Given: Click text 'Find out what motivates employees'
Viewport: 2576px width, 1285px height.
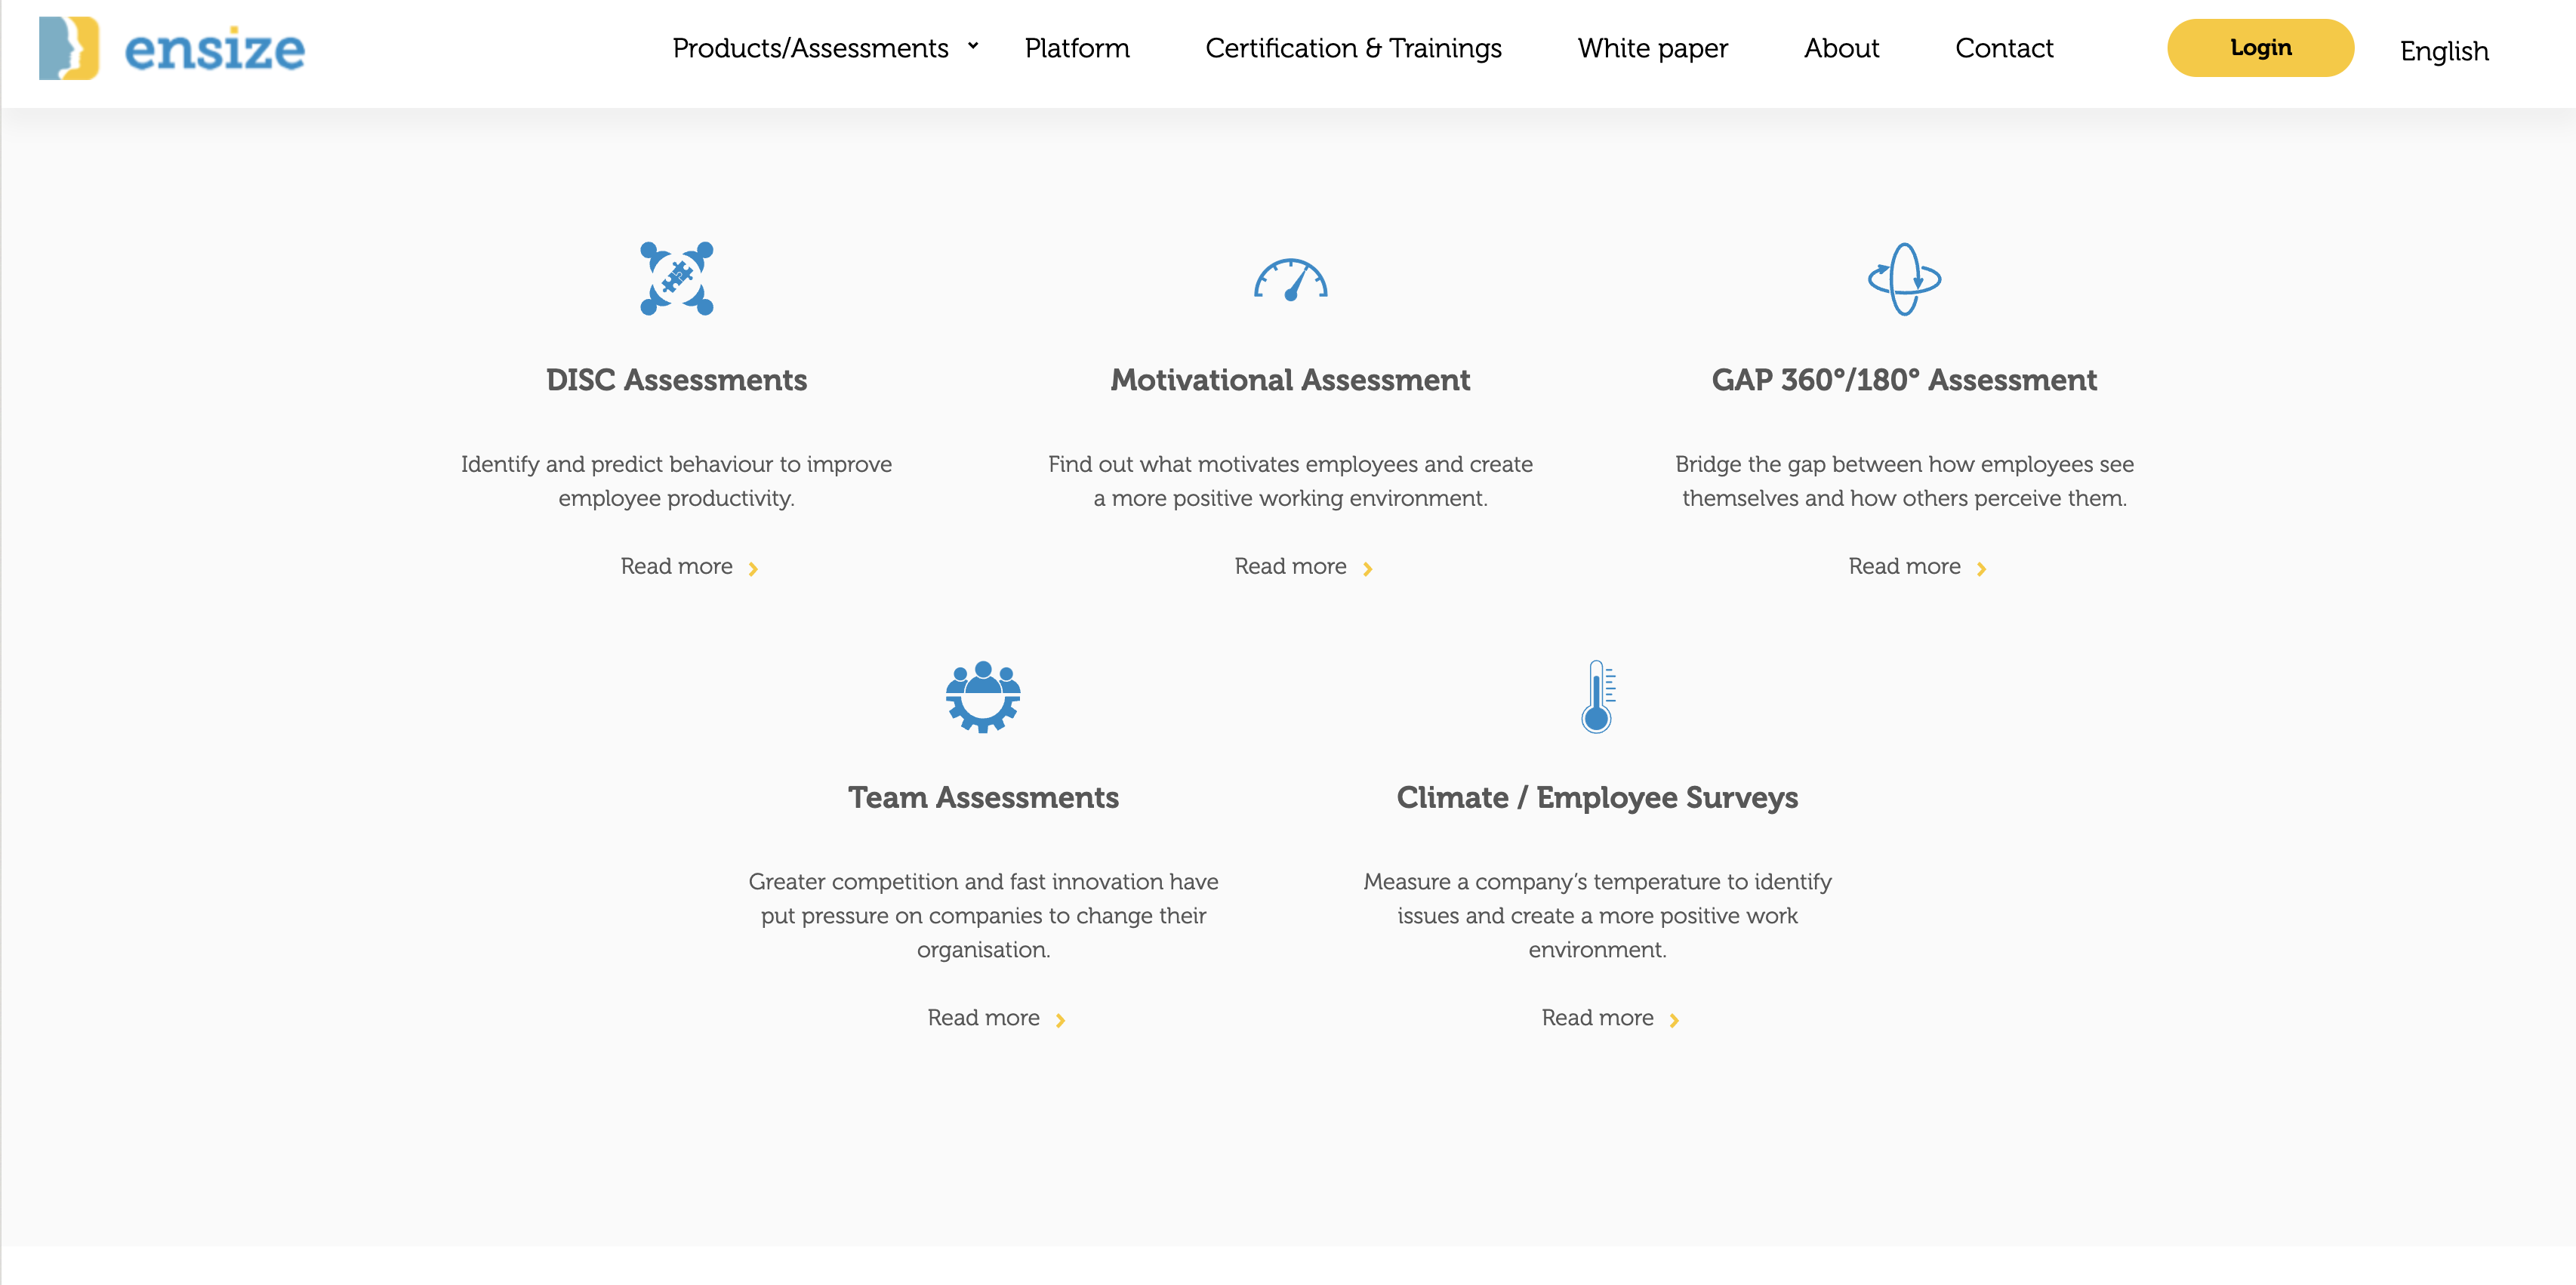Looking at the screenshot, I should pyautogui.click(x=1232, y=464).
